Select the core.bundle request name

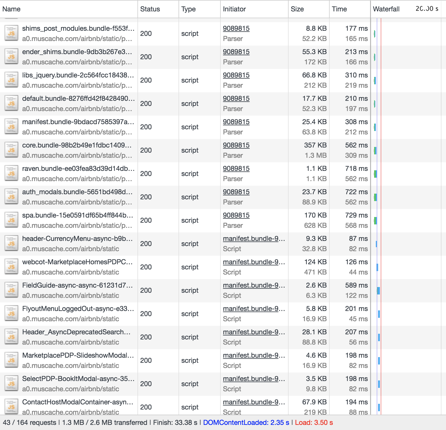point(77,145)
